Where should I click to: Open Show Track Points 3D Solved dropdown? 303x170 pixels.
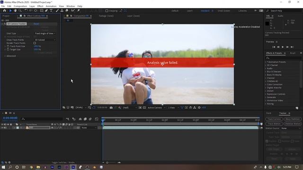pos(45,40)
